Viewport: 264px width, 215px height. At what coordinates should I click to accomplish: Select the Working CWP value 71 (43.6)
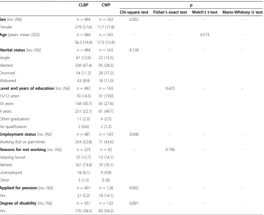click(x=106, y=142)
